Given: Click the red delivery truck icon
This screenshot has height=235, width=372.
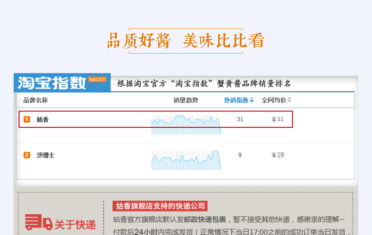Looking at the screenshot, I should tap(39, 222).
